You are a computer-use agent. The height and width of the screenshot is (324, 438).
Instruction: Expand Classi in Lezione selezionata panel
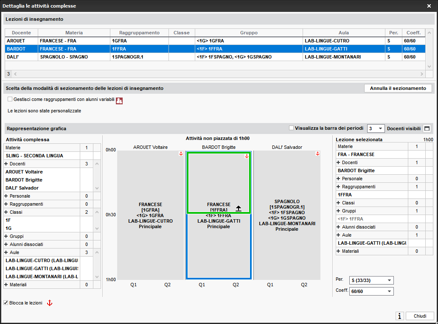click(338, 203)
